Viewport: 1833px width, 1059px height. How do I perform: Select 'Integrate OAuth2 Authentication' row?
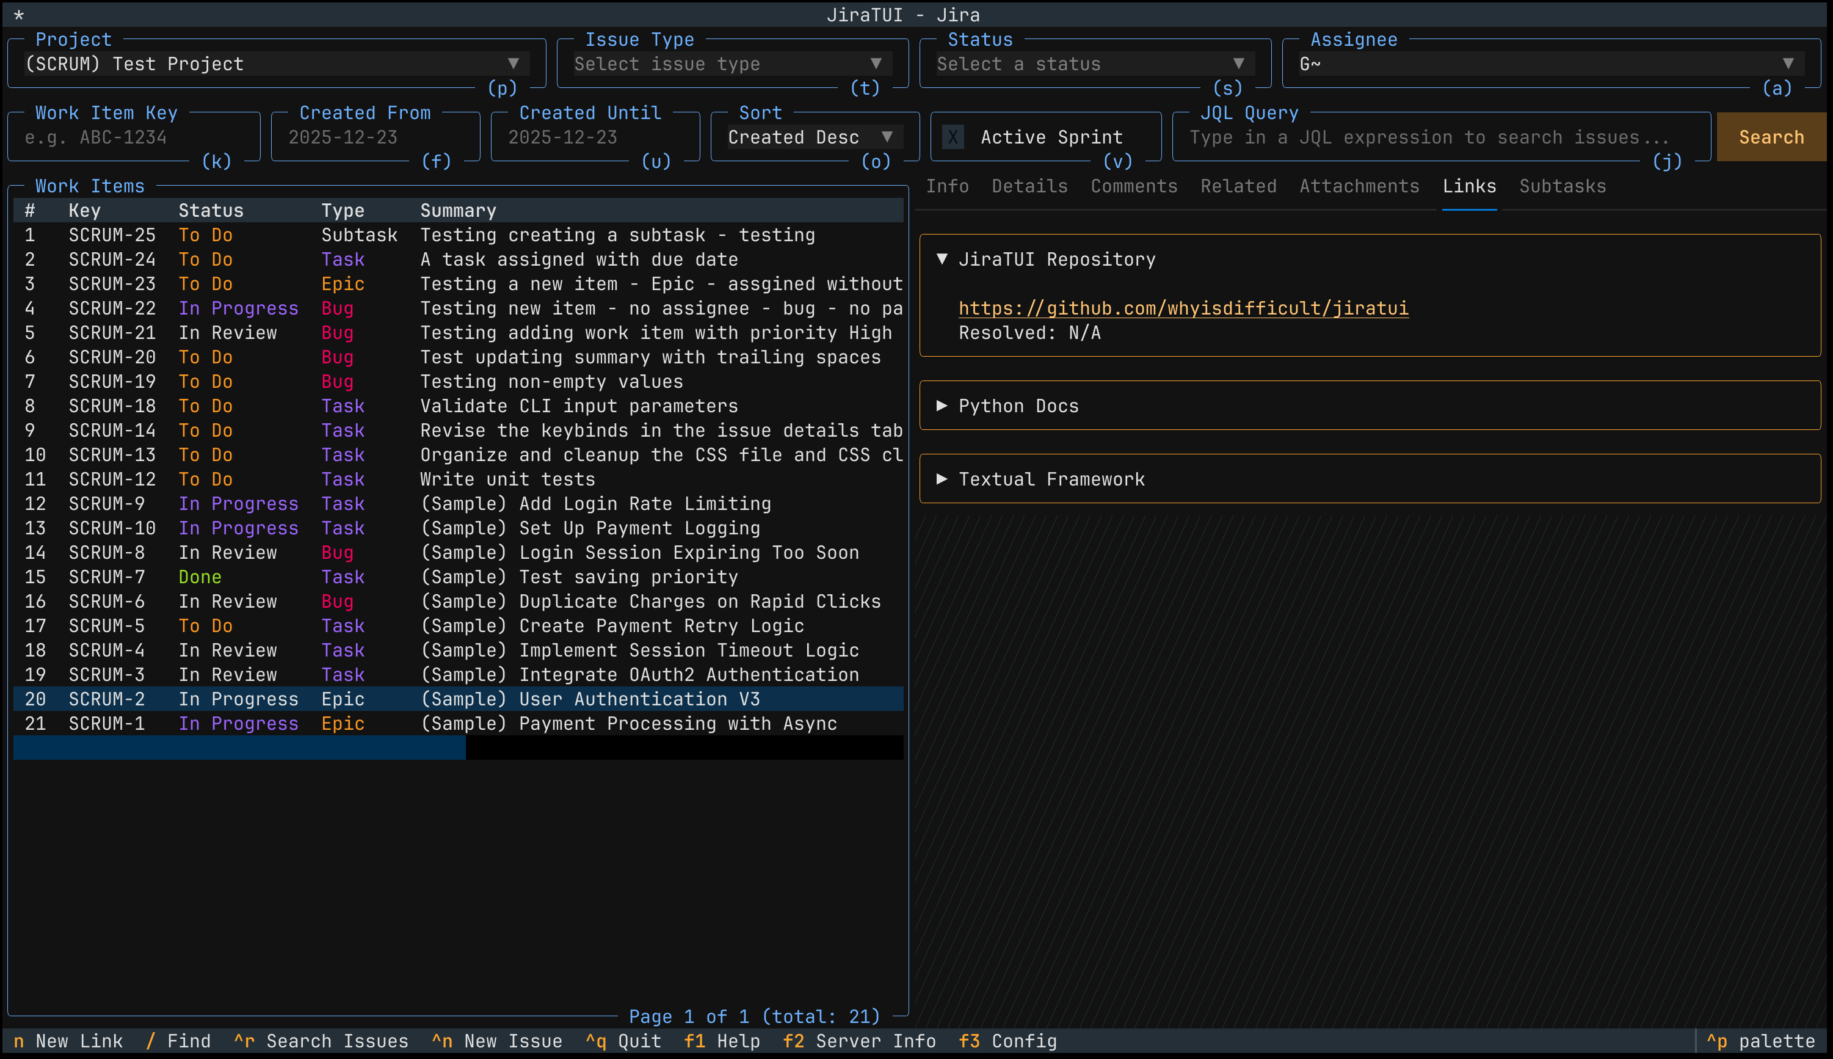click(458, 675)
